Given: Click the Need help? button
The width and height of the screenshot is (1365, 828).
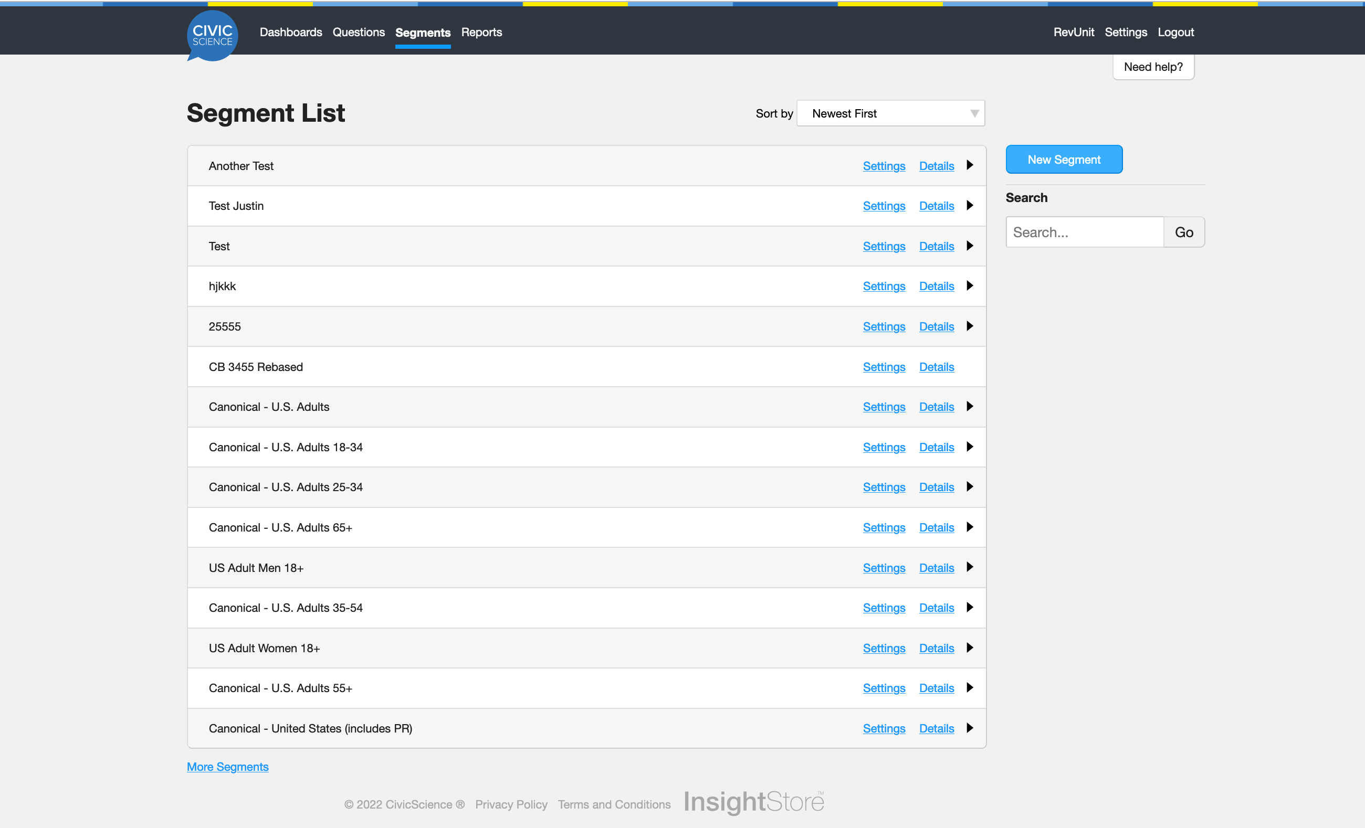Looking at the screenshot, I should (1153, 67).
